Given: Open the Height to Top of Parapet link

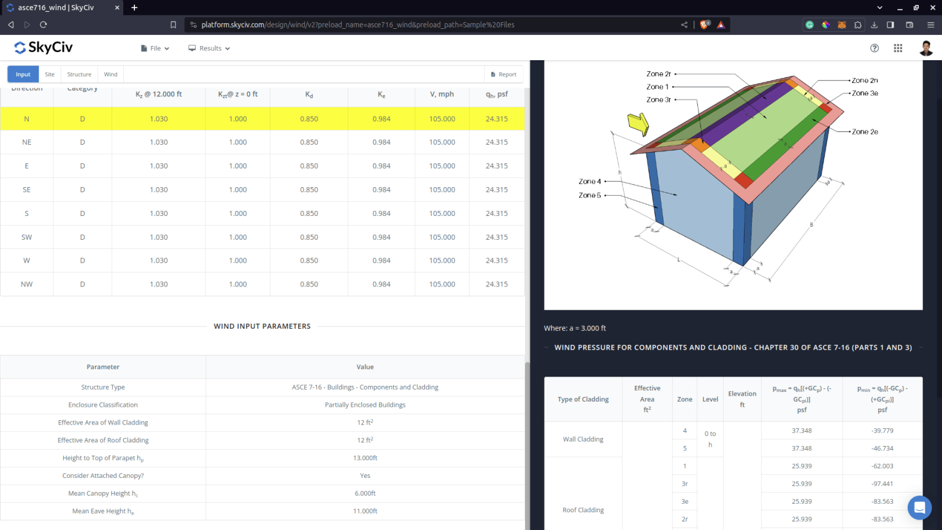Looking at the screenshot, I should tap(102, 458).
